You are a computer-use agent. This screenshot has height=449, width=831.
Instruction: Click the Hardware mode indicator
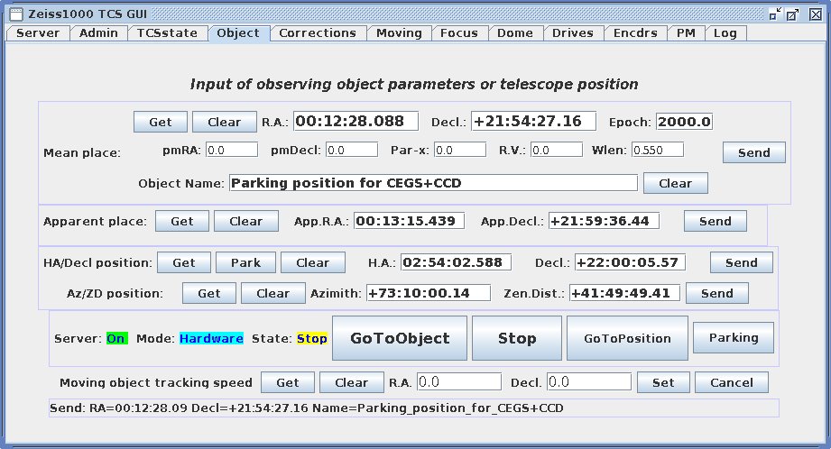(211, 338)
